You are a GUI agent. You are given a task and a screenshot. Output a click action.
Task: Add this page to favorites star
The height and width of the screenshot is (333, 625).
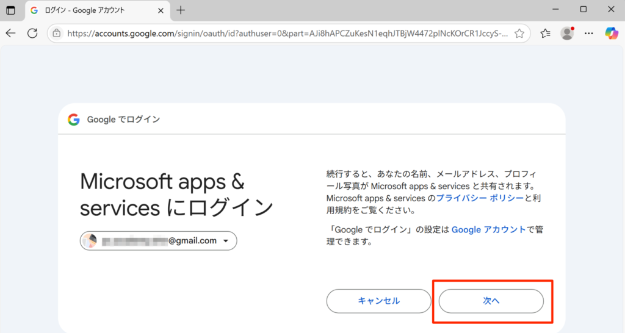(519, 34)
